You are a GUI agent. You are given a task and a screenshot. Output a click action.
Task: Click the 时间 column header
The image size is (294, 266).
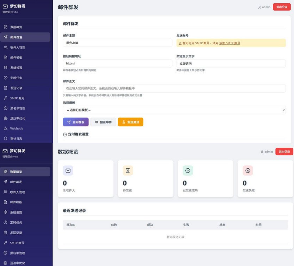pos(258,224)
